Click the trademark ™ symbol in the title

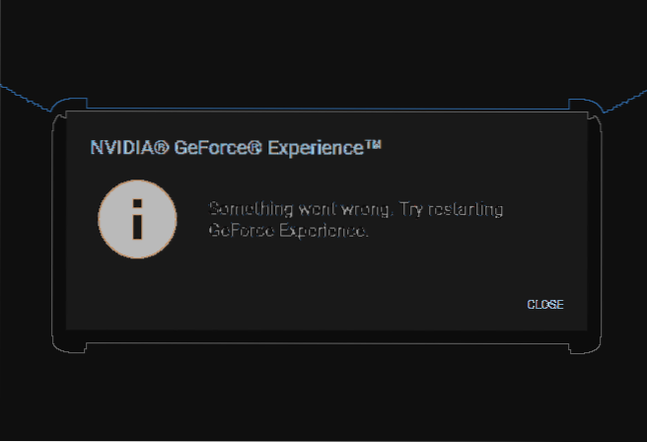click(374, 145)
